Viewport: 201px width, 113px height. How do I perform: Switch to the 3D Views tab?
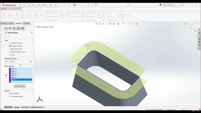click(x=25, y=107)
